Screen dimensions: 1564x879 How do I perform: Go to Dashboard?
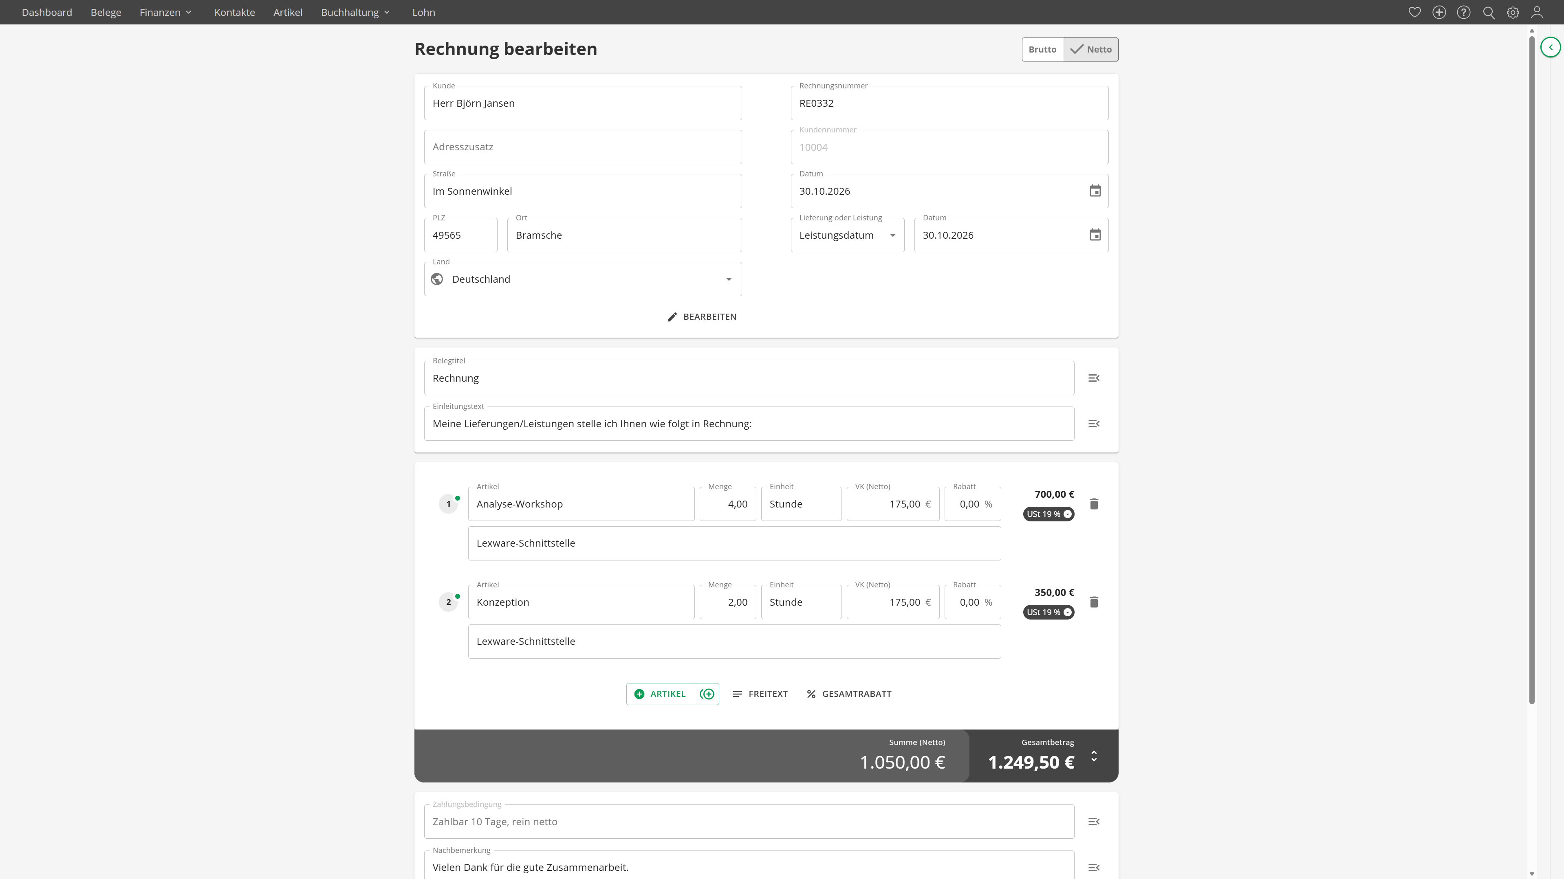[x=47, y=12]
